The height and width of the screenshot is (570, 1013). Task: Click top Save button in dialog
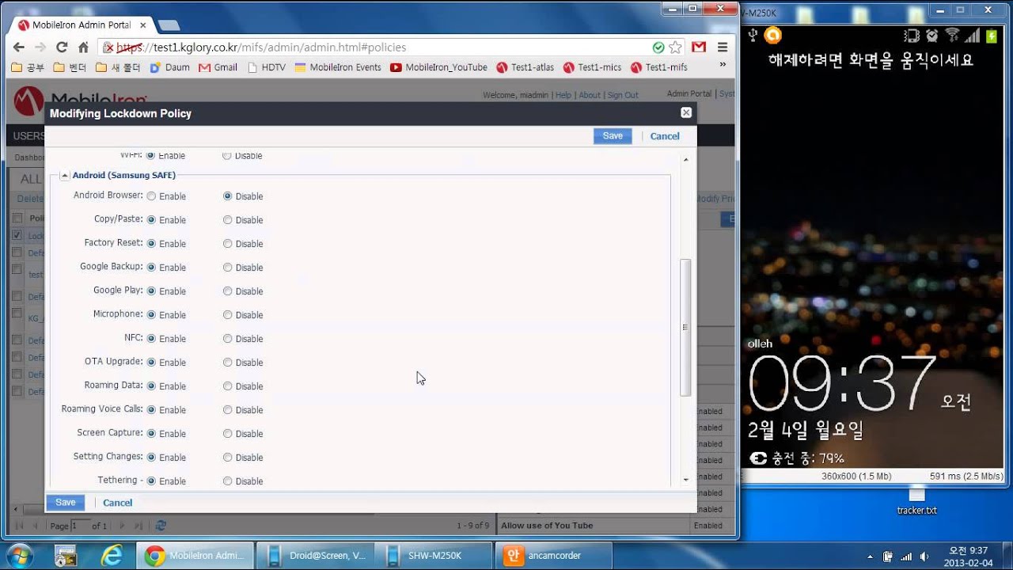point(613,136)
